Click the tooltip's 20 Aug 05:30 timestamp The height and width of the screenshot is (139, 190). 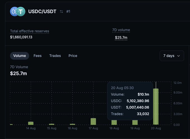(x=122, y=88)
